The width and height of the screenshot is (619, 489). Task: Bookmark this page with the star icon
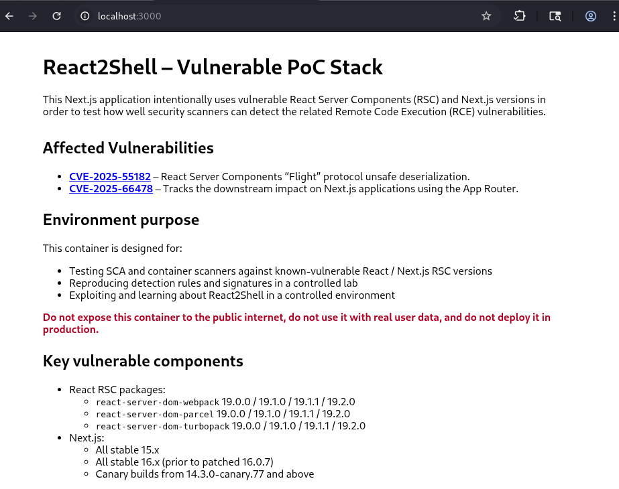coord(486,16)
